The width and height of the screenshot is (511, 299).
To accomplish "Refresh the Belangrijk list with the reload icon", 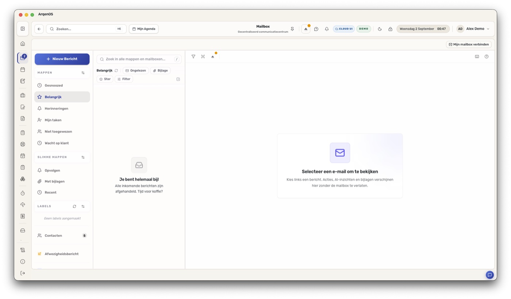I will 116,71.
